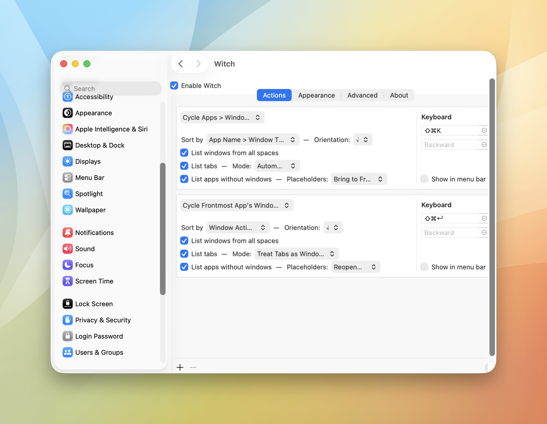
Task: Click the Menu Bar sidebar icon
Action: point(68,178)
